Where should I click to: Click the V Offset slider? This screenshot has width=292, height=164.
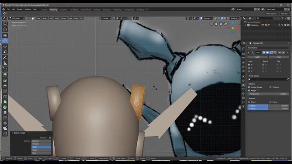pos(268,108)
